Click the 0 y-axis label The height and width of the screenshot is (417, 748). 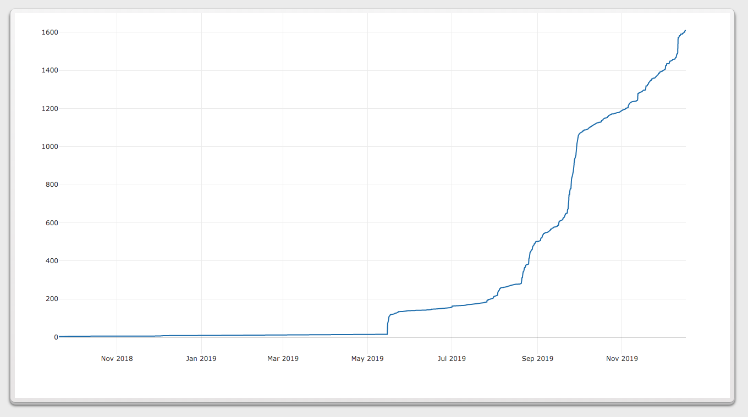tap(55, 336)
